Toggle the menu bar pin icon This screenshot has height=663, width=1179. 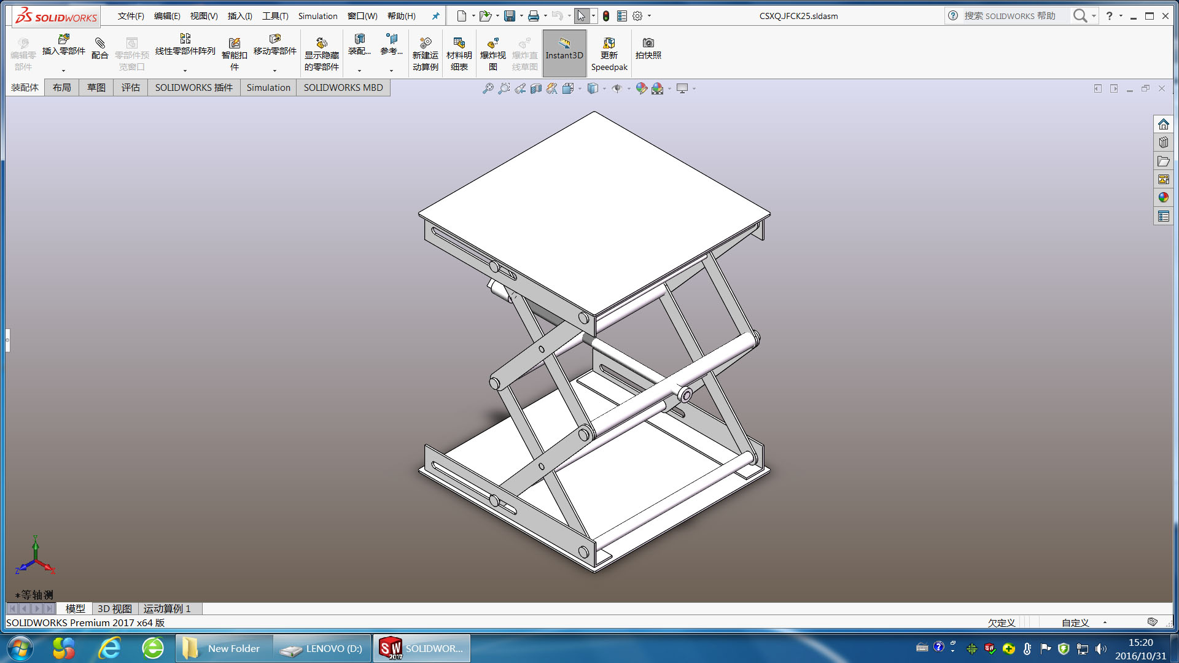tap(435, 16)
